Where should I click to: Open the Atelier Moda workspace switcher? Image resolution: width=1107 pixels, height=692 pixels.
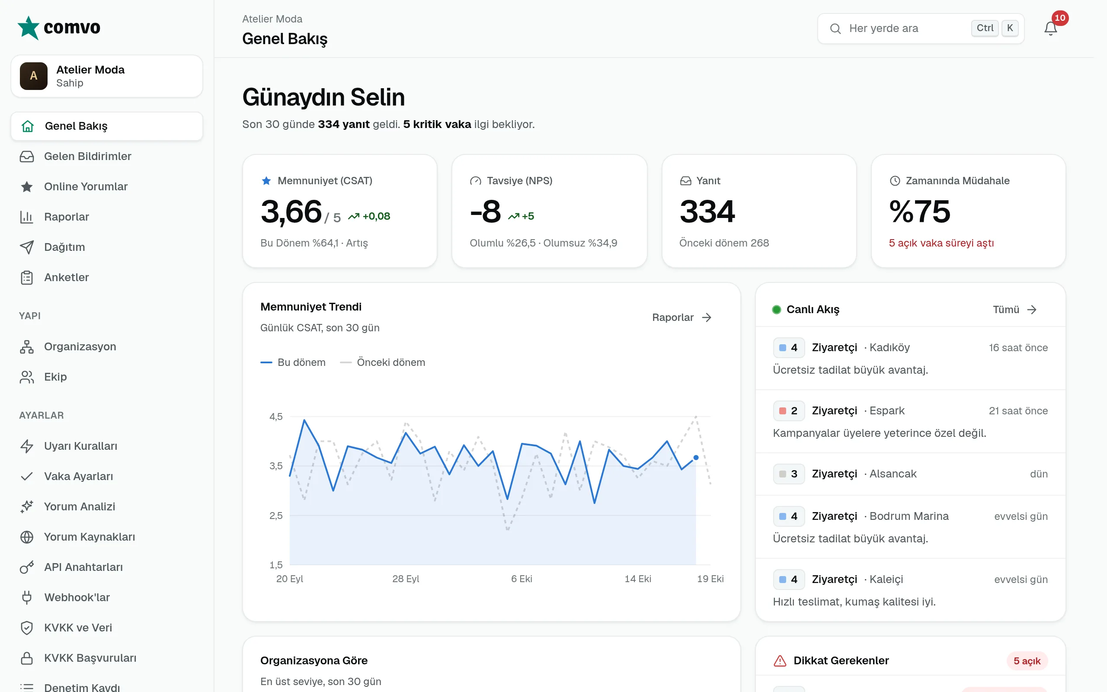click(x=106, y=76)
